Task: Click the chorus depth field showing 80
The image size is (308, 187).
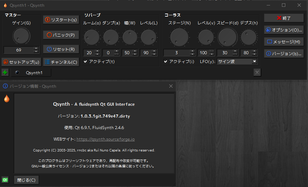Action: [x=246, y=53]
